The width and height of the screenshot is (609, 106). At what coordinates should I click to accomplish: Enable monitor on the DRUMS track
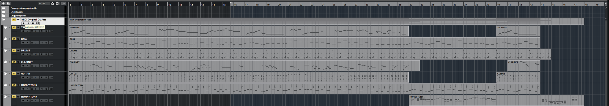pos(28,54)
